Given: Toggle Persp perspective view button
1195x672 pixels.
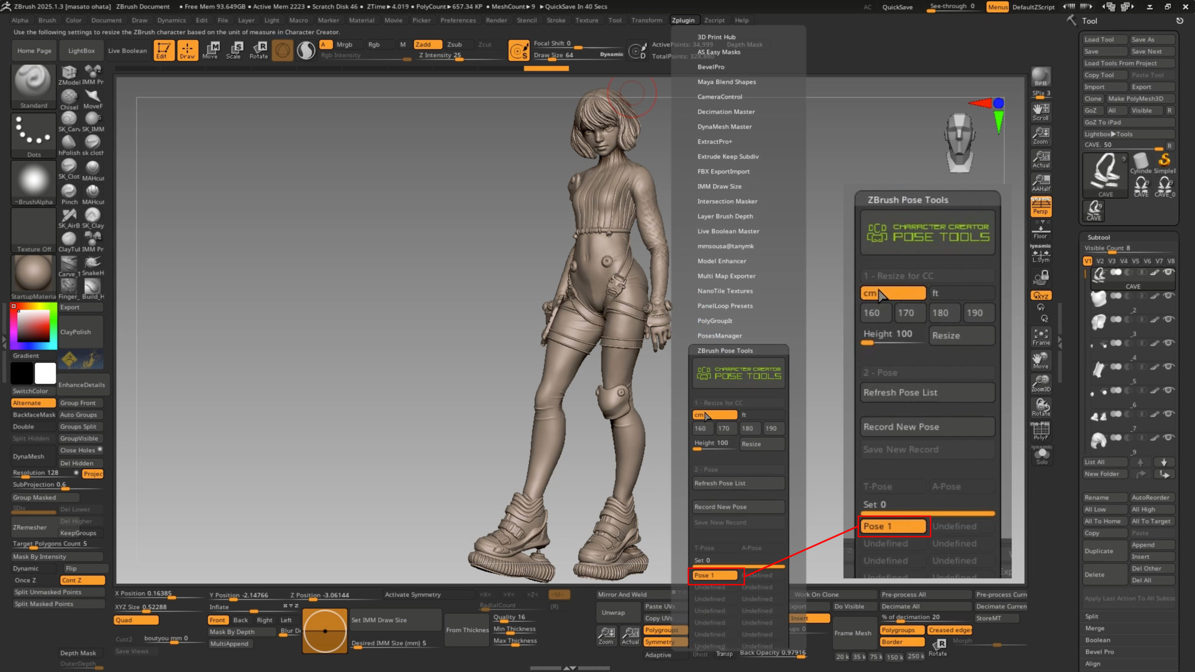Looking at the screenshot, I should (1040, 207).
